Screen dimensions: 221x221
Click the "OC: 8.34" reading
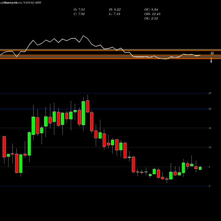151,10
